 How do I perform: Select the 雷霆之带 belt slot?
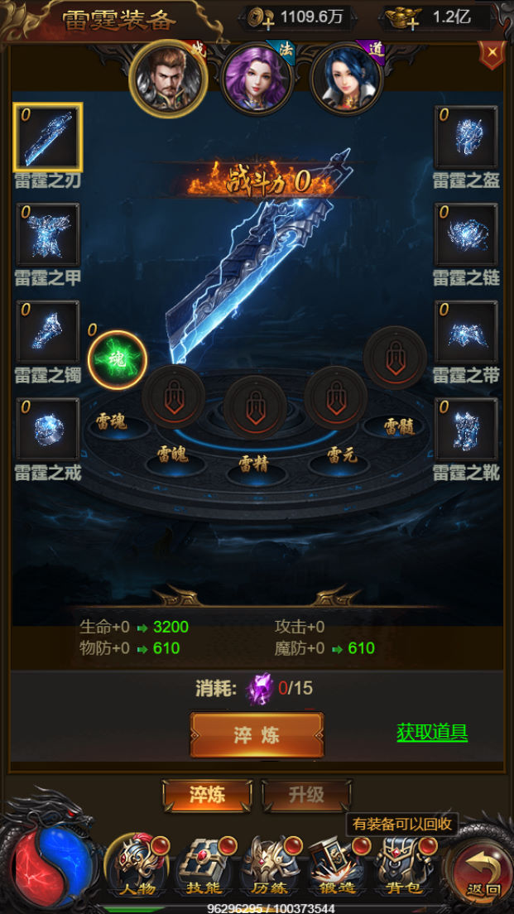click(x=466, y=332)
